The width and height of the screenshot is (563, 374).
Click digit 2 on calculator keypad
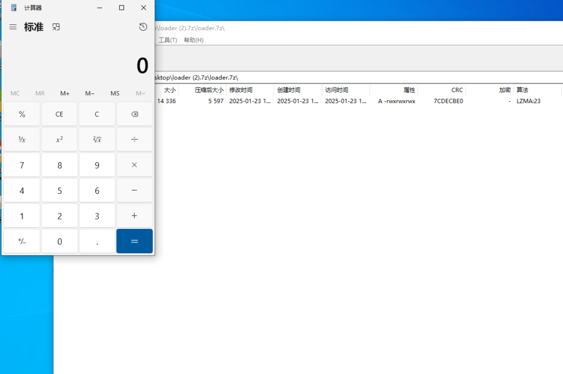[60, 216]
